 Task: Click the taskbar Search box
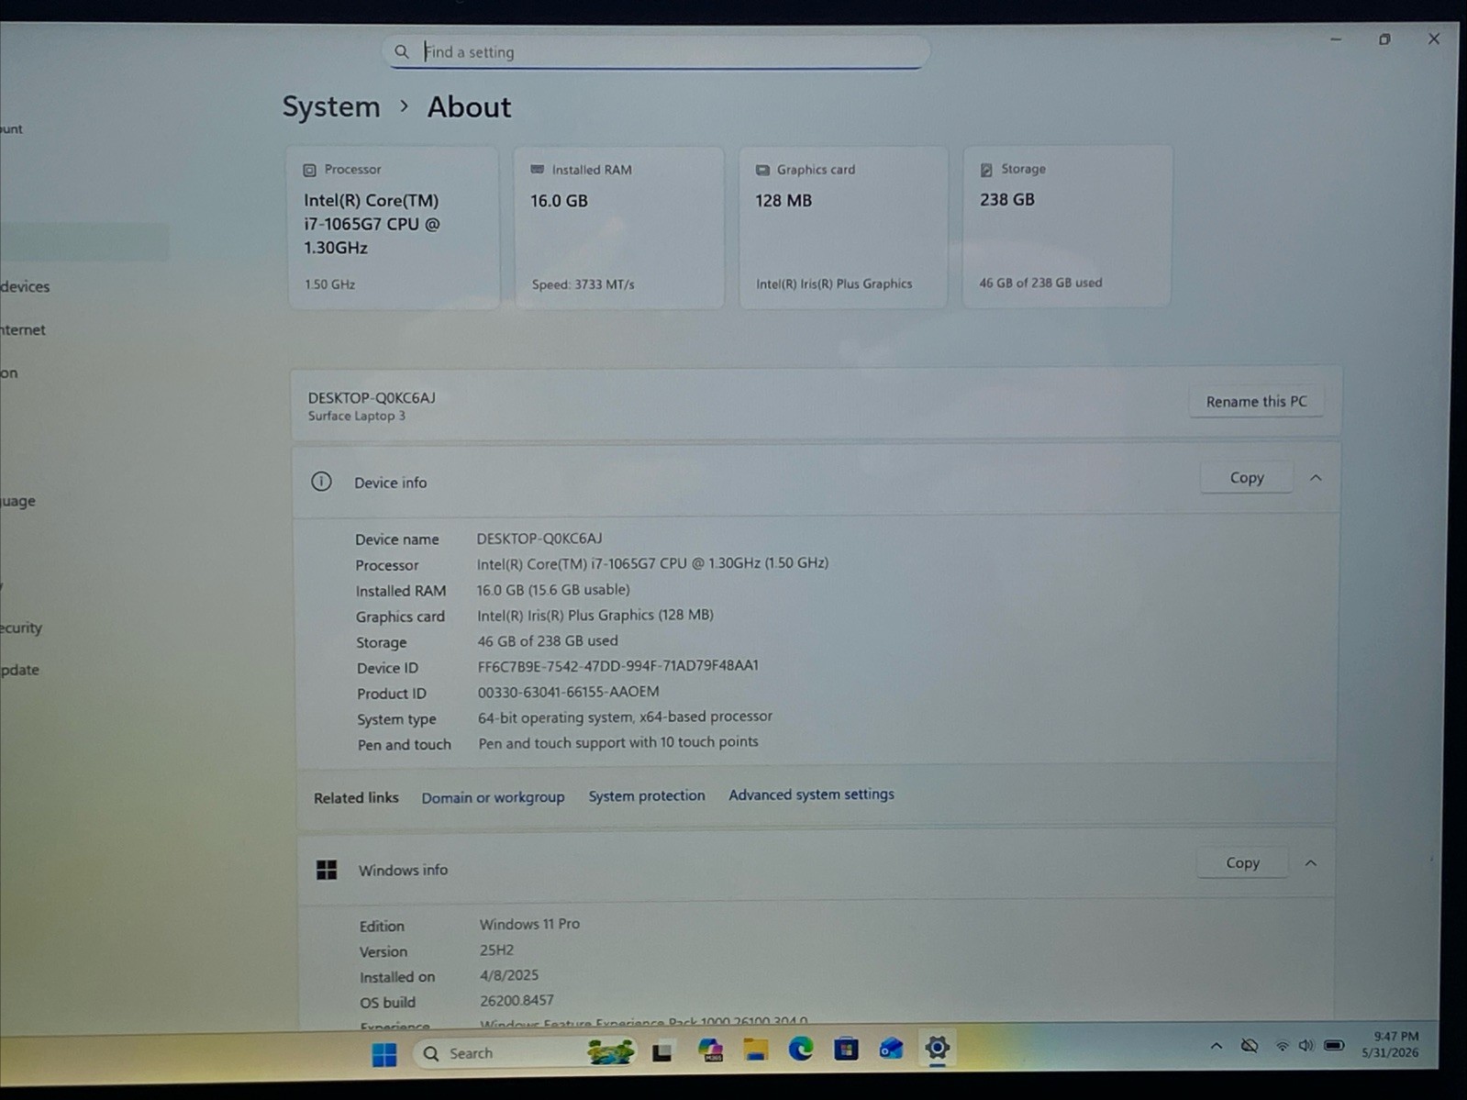coord(525,1053)
